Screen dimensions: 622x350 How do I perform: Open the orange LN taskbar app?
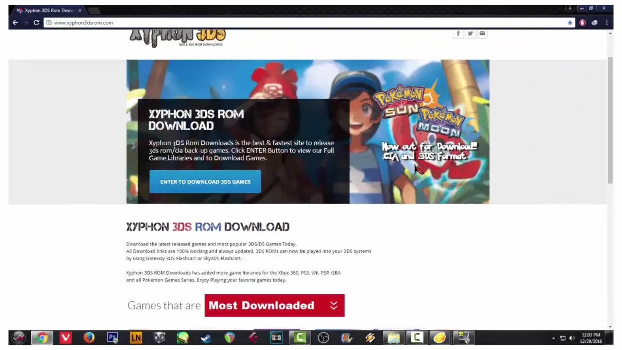pyautogui.click(x=136, y=338)
